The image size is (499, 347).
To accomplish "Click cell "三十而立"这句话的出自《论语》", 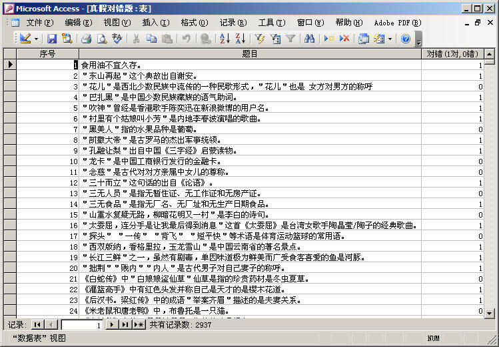I will pyautogui.click(x=250, y=183).
